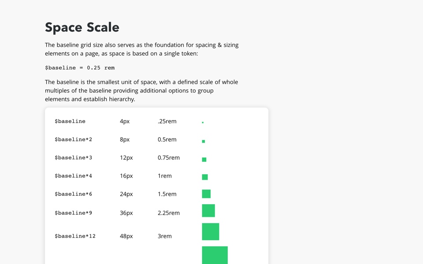Image resolution: width=423 pixels, height=264 pixels.
Task: Click the green square beside 2.25rem
Action: pyautogui.click(x=208, y=211)
